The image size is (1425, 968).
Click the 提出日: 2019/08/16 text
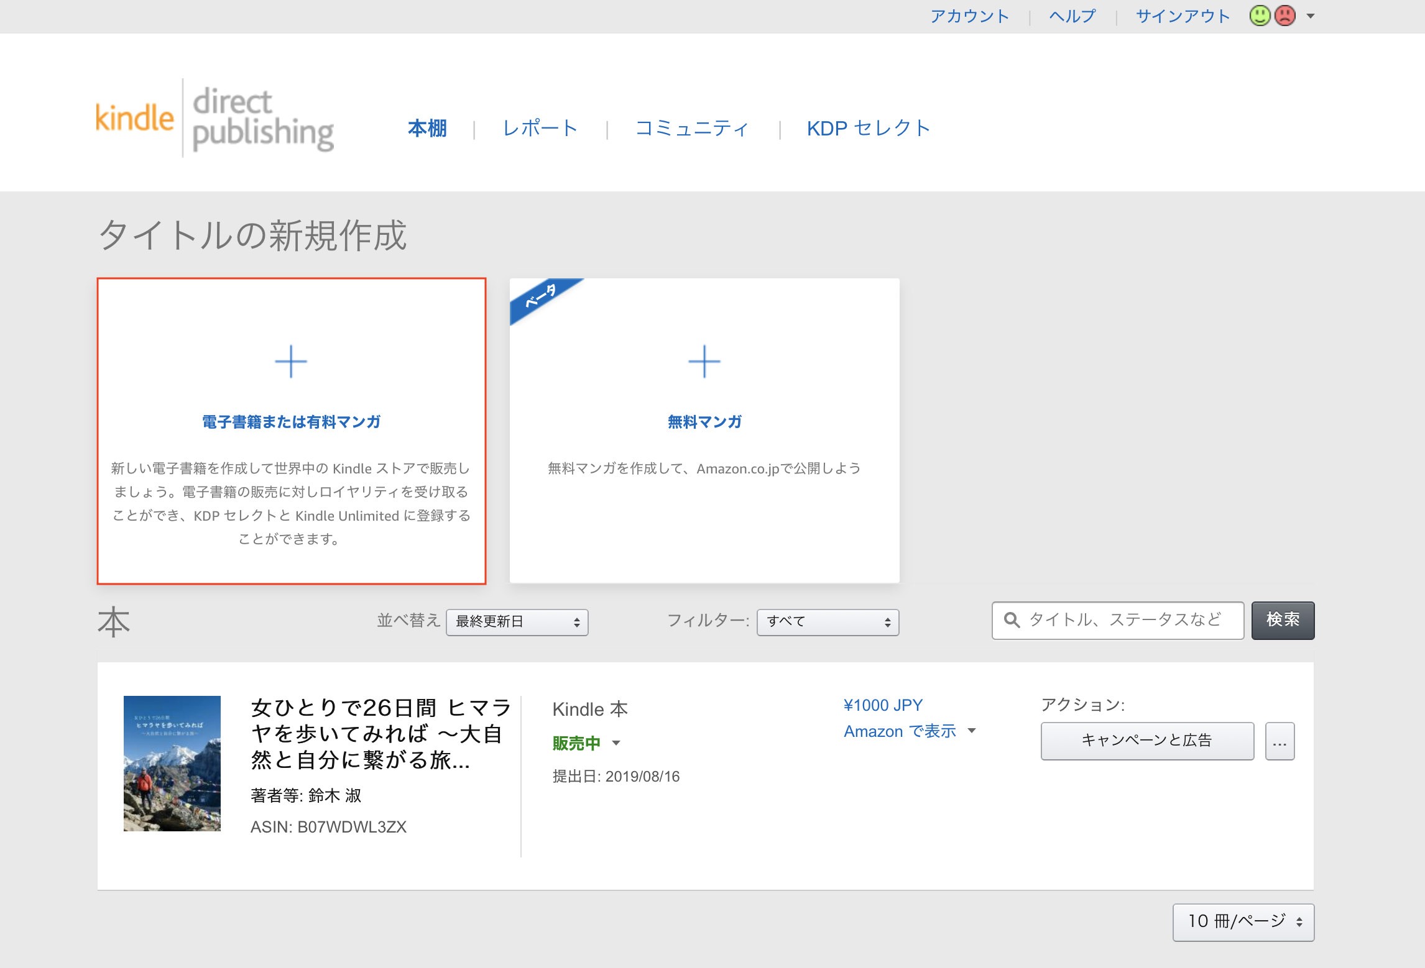pos(616,776)
